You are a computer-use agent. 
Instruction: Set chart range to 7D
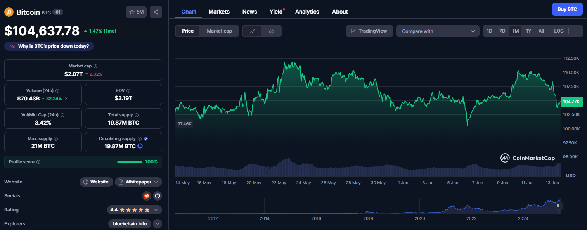tap(502, 31)
